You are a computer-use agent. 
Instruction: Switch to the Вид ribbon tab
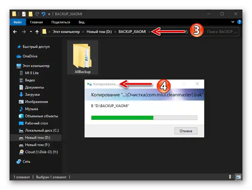pyautogui.click(x=82, y=22)
